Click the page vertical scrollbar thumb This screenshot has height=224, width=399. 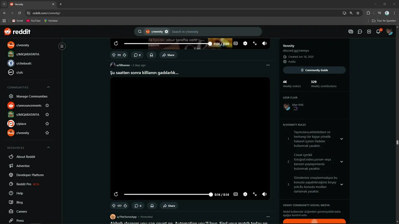pyautogui.click(x=397, y=142)
